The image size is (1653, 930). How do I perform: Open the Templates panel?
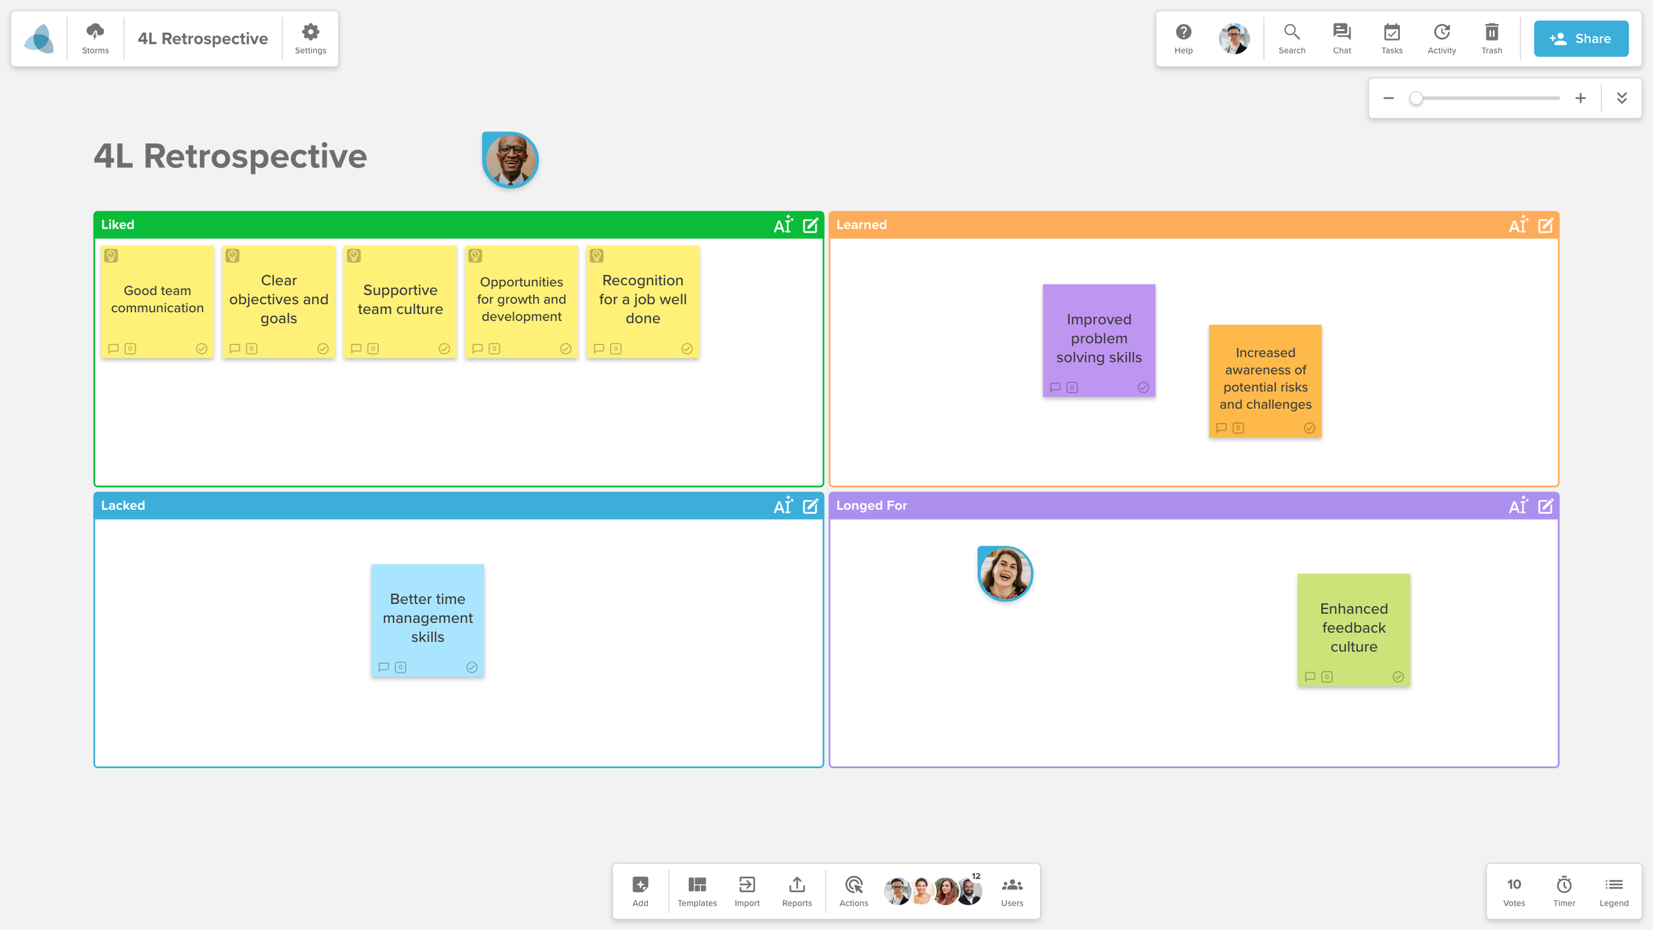(697, 890)
